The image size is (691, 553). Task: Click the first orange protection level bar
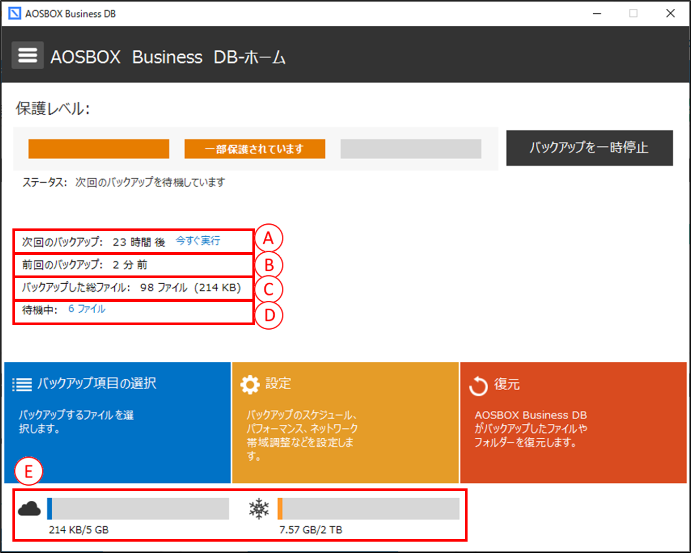coord(99,149)
